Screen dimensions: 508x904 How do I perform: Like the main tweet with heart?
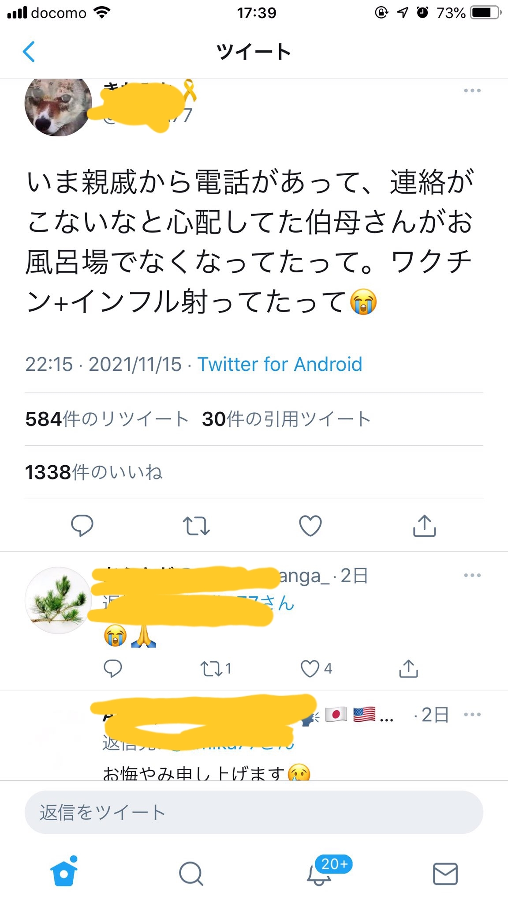[310, 525]
